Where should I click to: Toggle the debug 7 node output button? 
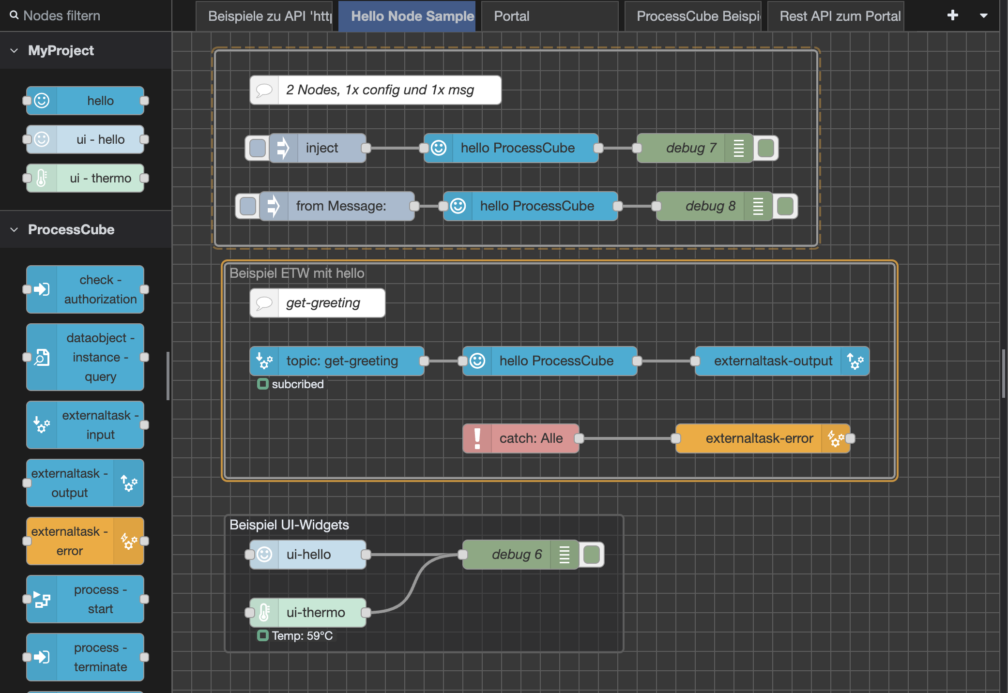(x=766, y=148)
